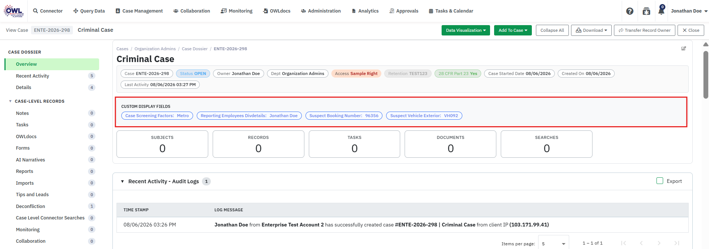Viewport: 709px width, 249px height.
Task: Collapse Recent Activity - Audit Logs section
Action: (122, 181)
